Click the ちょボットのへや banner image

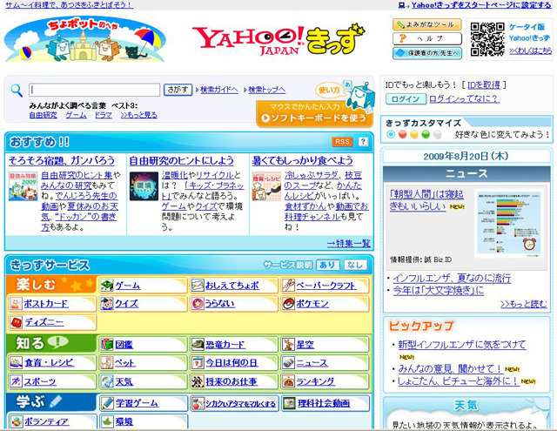[x=84, y=38]
